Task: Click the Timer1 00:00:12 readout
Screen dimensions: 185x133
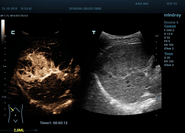Action: coord(54,123)
